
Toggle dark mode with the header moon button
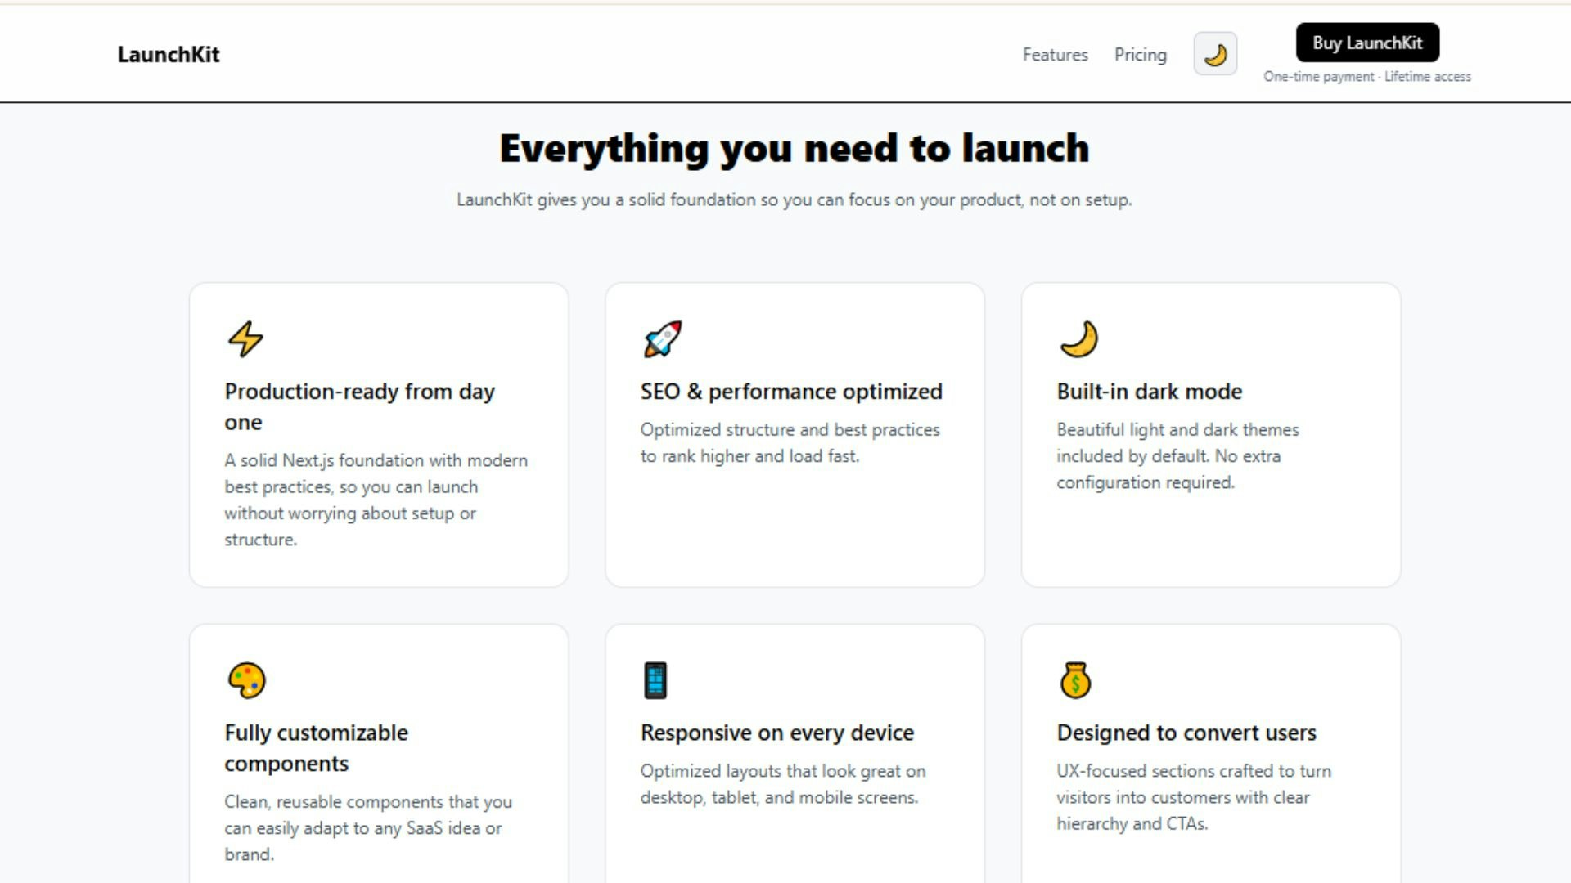point(1214,53)
